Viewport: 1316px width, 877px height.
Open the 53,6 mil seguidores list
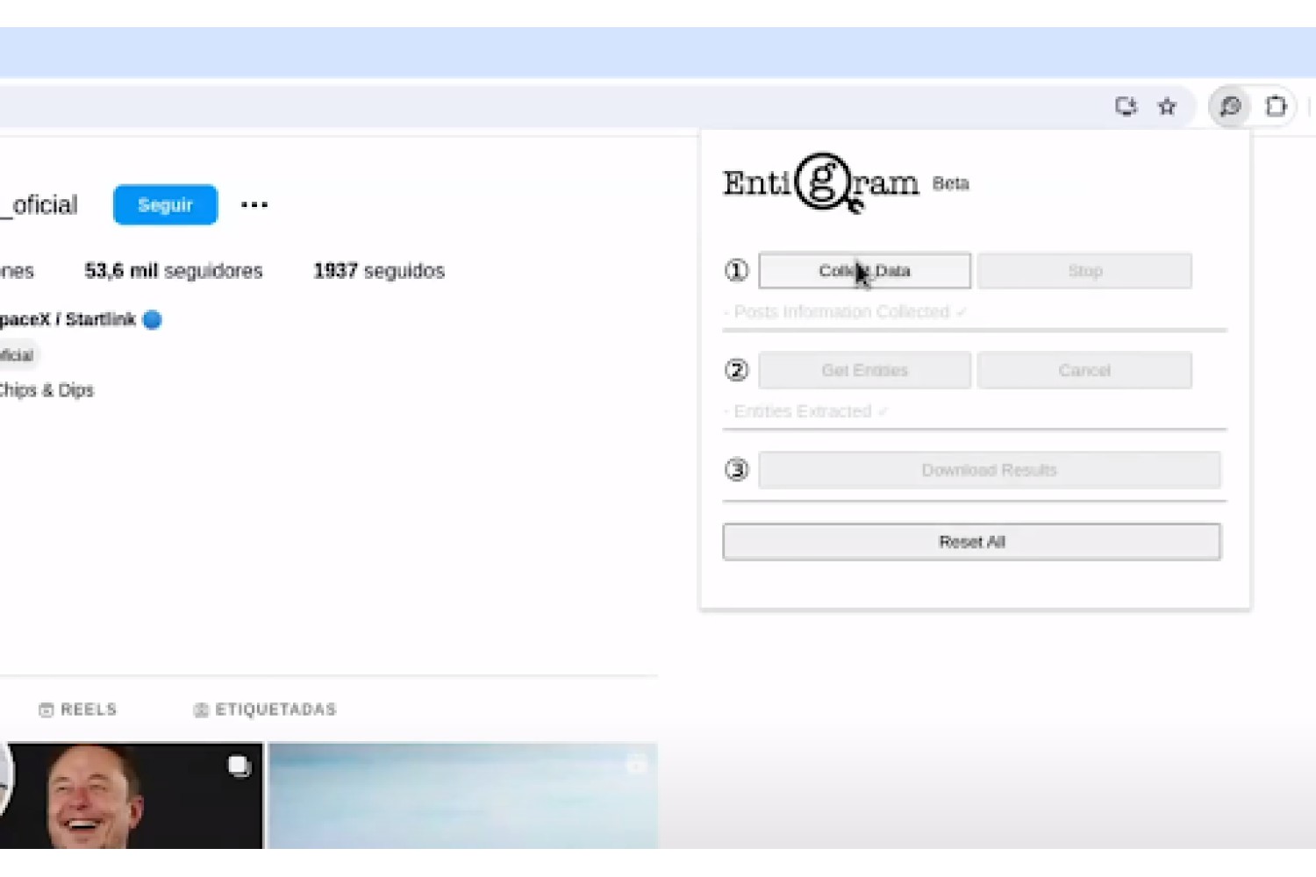[x=174, y=271]
